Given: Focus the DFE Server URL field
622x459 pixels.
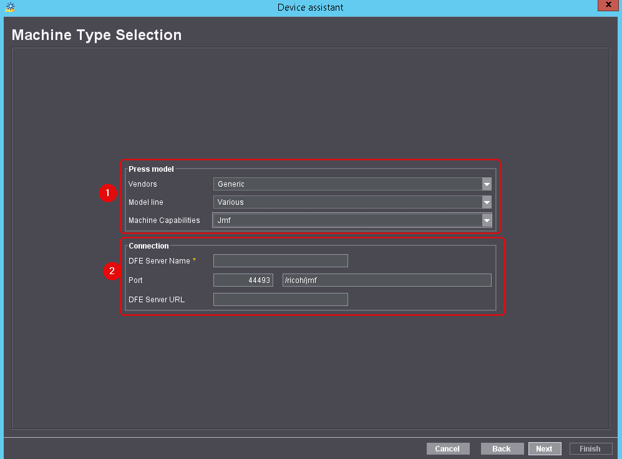Looking at the screenshot, I should click(280, 300).
